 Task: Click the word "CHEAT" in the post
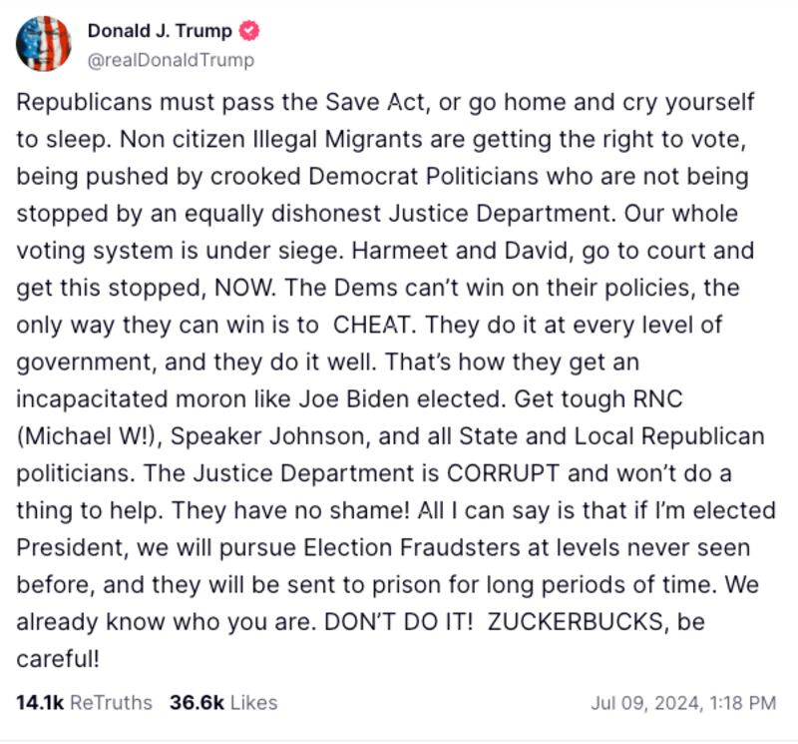click(x=370, y=326)
